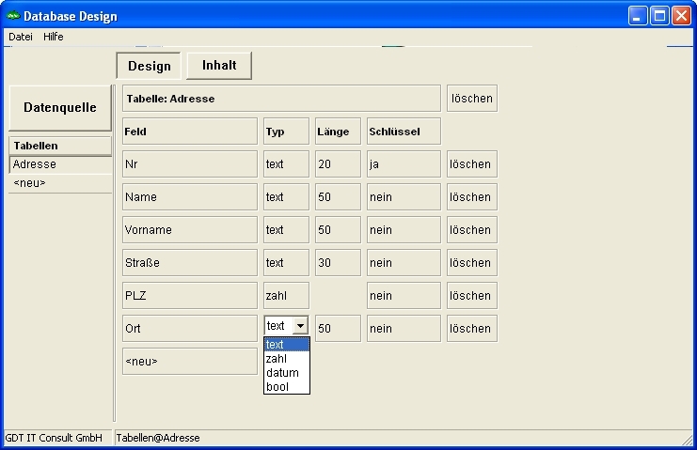Open the Hilfe menu
697x450 pixels.
coord(54,37)
